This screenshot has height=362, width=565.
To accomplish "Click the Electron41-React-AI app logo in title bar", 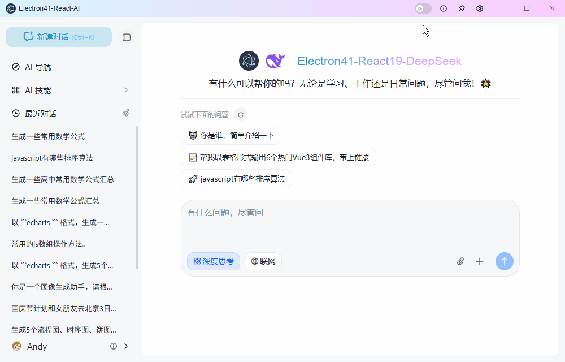I will 11,8.
